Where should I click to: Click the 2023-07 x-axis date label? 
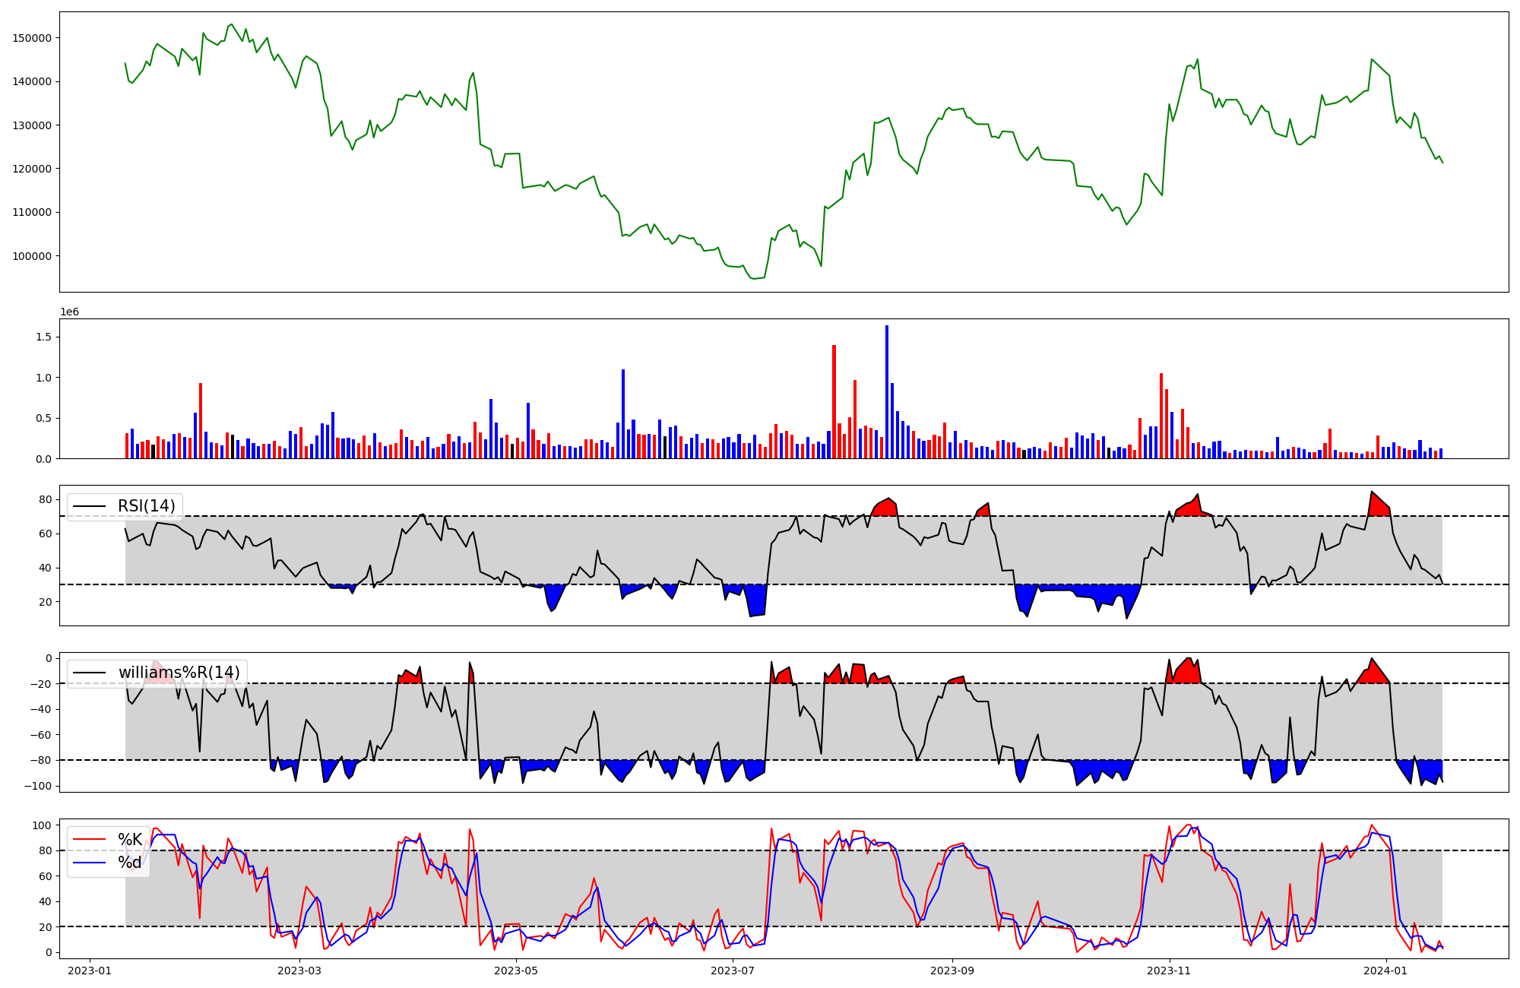click(x=733, y=971)
